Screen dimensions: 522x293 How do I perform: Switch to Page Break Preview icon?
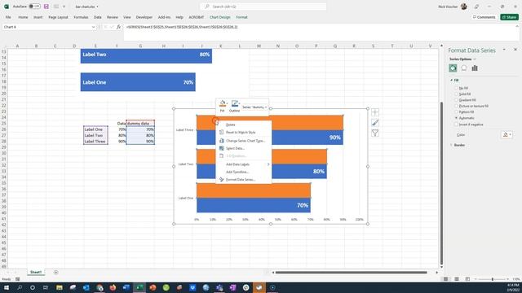click(467, 279)
